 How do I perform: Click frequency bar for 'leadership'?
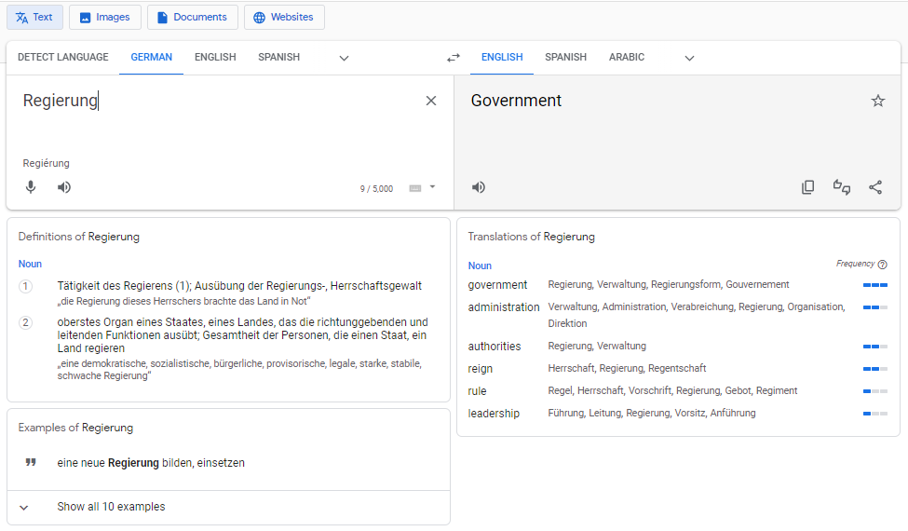(x=875, y=414)
